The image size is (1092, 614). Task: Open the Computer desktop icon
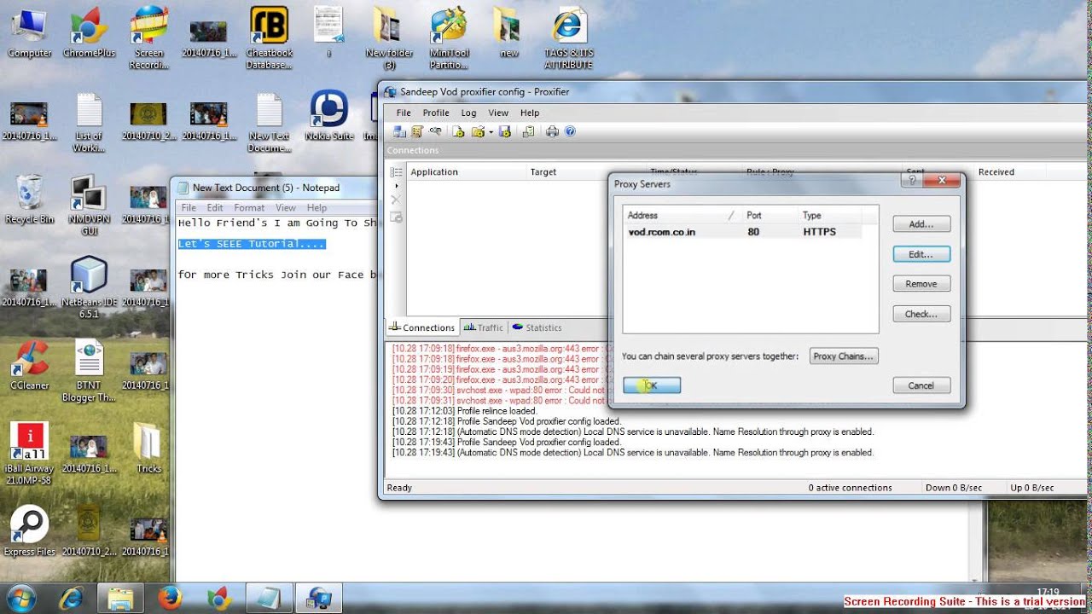[x=30, y=34]
